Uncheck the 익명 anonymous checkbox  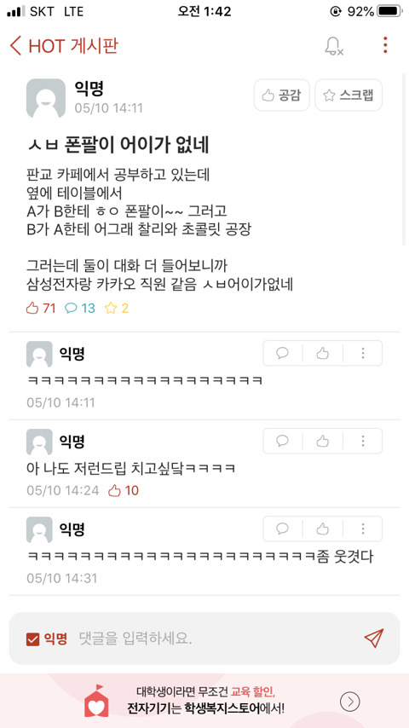point(33,639)
